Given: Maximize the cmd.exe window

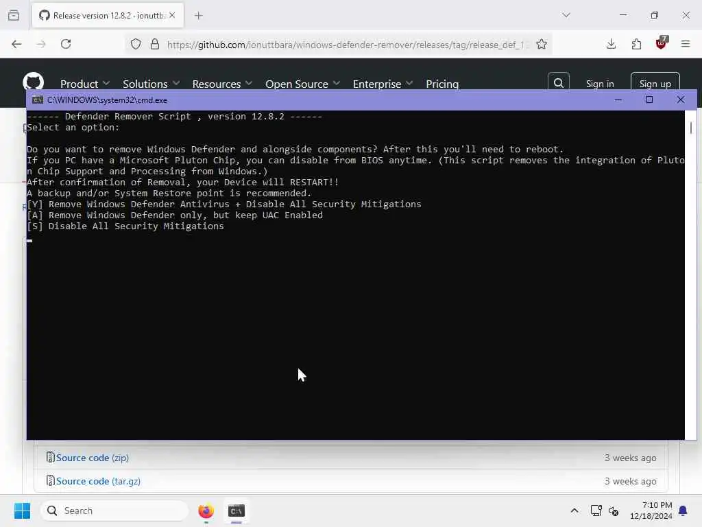Looking at the screenshot, I should click(x=649, y=100).
